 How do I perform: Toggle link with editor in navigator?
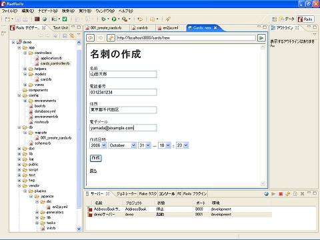(71, 35)
